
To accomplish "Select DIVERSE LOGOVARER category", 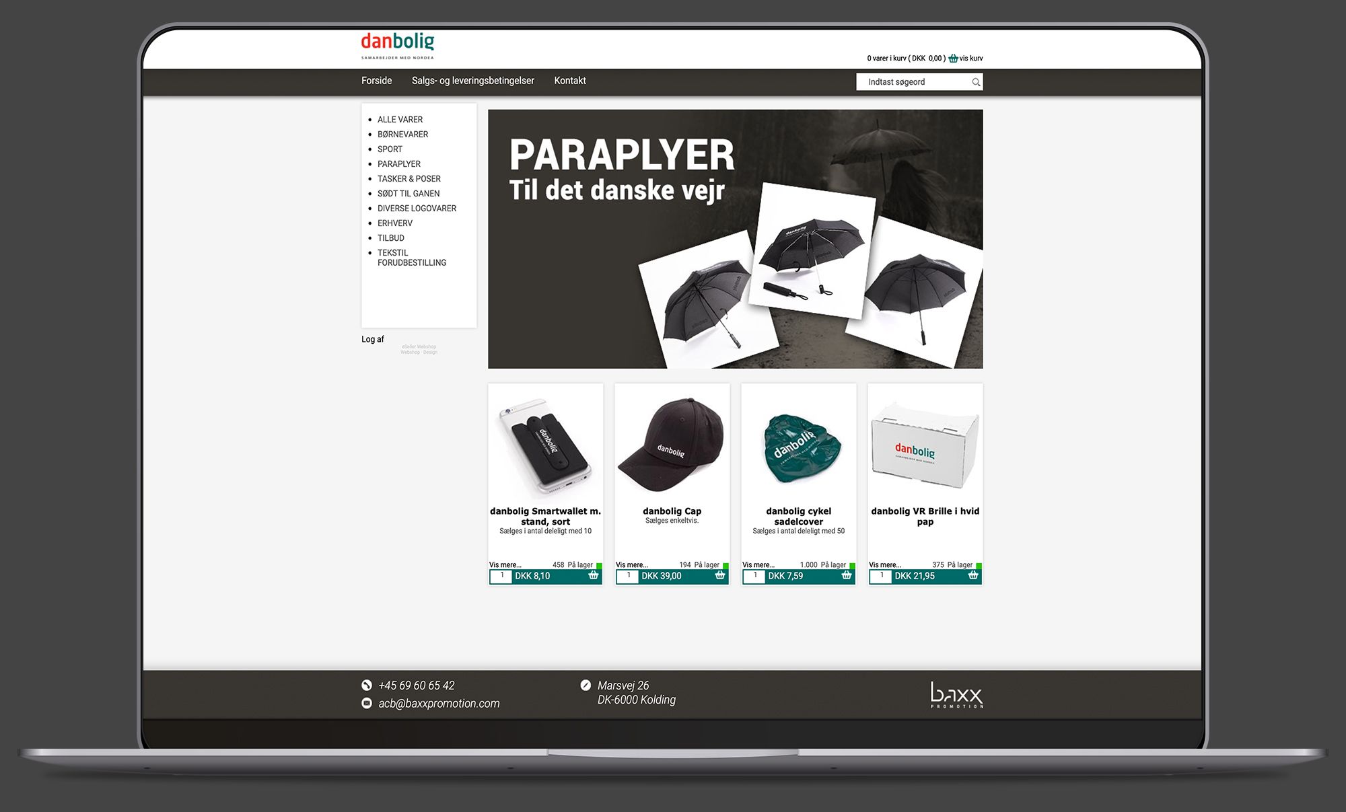I will pos(417,209).
